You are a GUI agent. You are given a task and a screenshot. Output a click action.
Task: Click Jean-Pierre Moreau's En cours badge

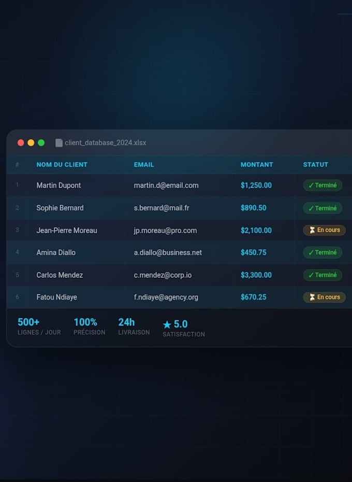[325, 230]
